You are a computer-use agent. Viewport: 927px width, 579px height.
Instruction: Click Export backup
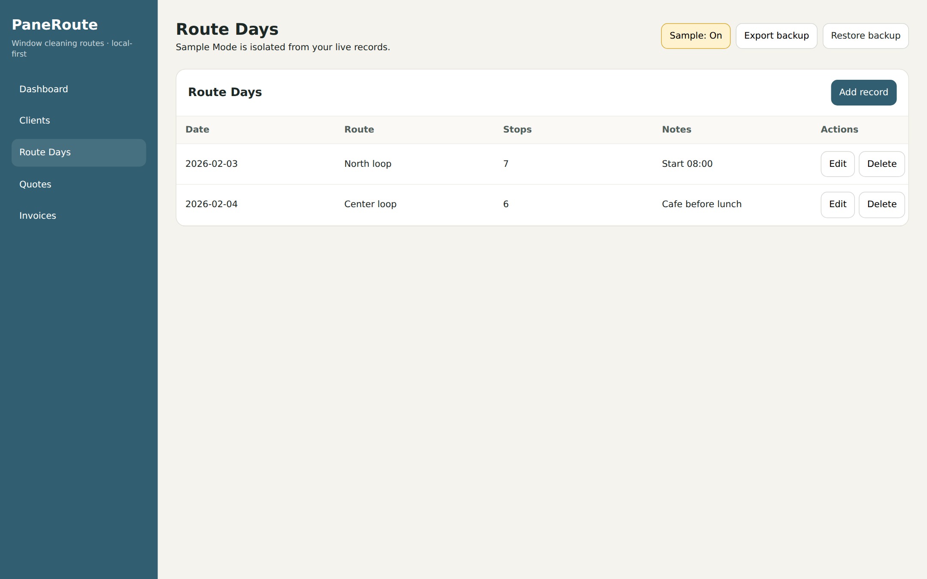tap(776, 36)
